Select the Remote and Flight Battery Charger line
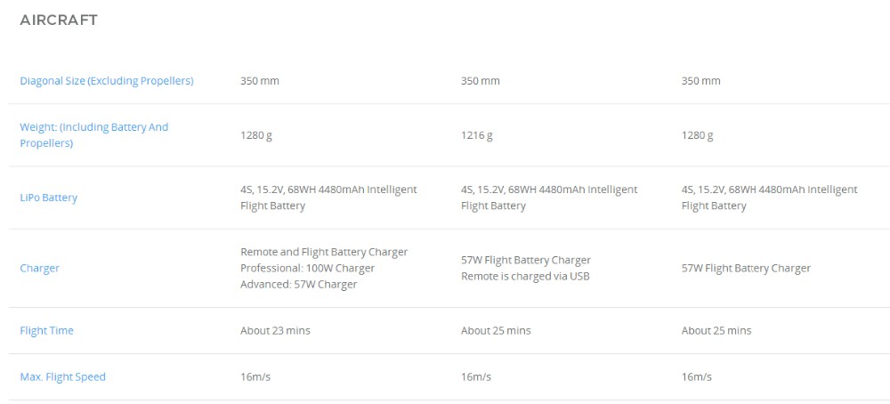This screenshot has height=404, width=890. [x=324, y=252]
